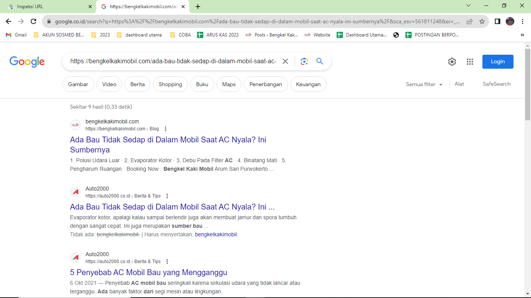
Task: Filter results by Buku
Action: coord(202,84)
